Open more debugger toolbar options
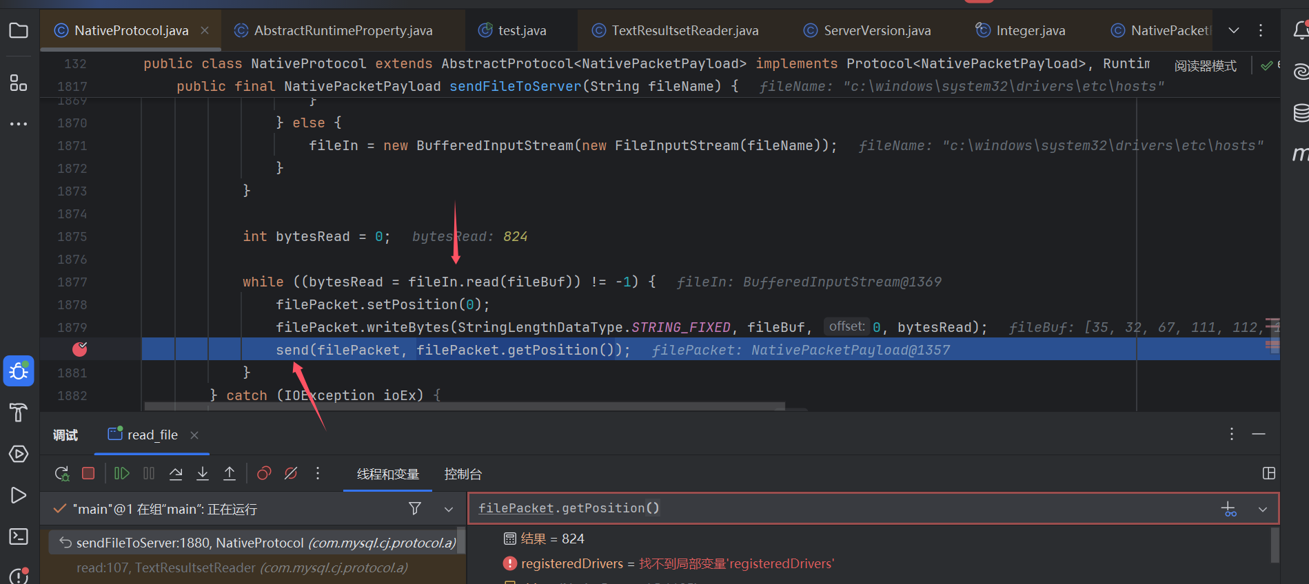1309x584 pixels. [x=318, y=473]
